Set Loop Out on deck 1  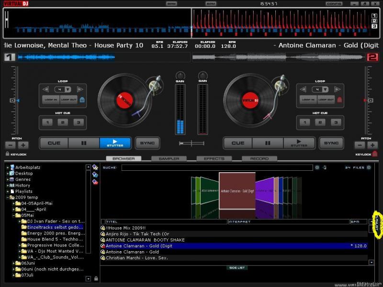[x=68, y=100]
